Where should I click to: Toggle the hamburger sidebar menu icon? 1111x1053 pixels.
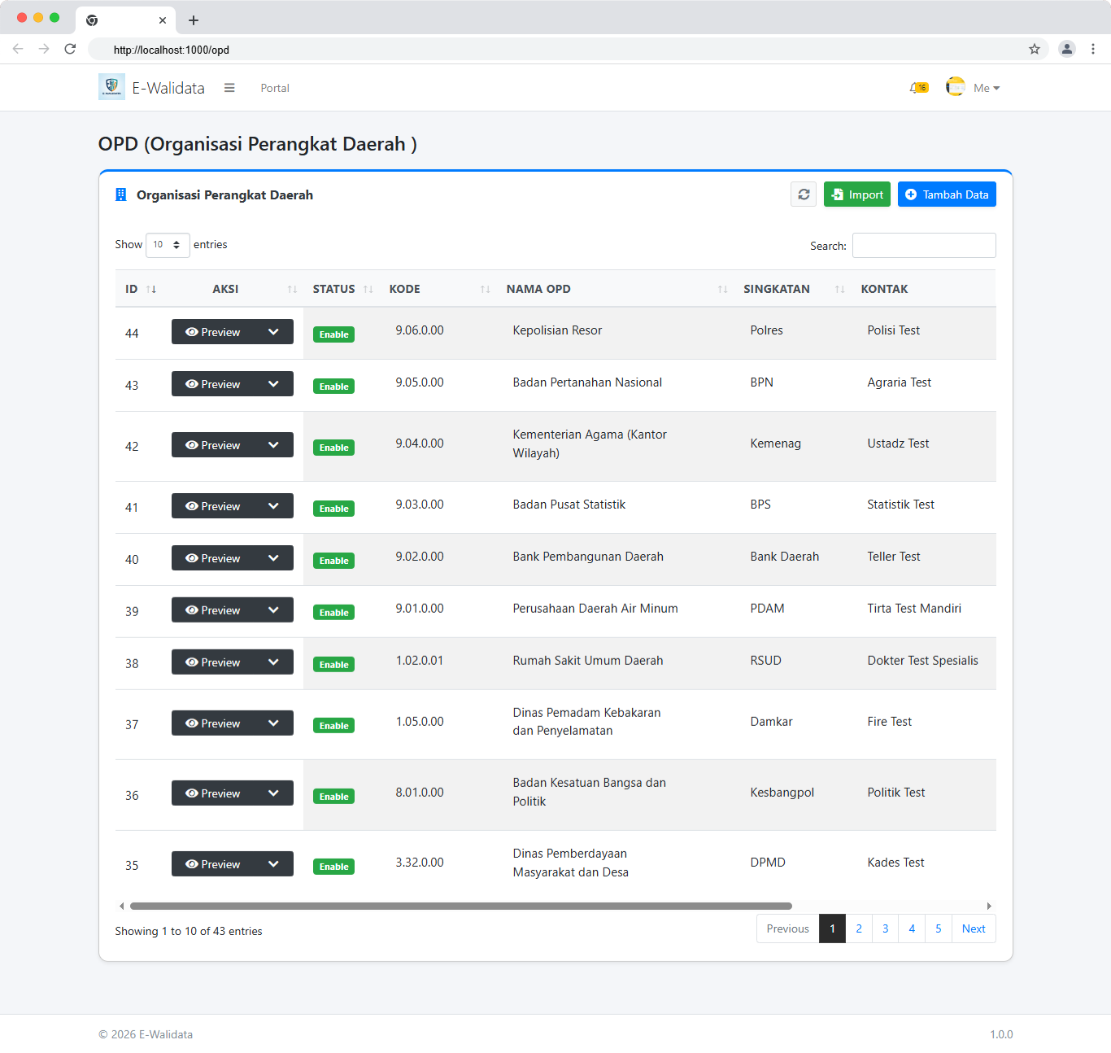point(229,88)
